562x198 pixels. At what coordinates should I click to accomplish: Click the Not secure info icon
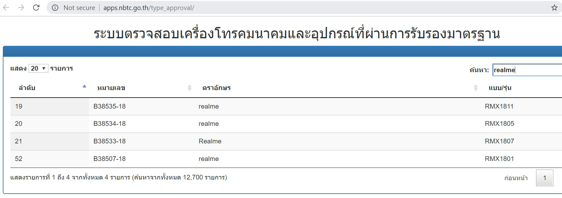point(55,8)
